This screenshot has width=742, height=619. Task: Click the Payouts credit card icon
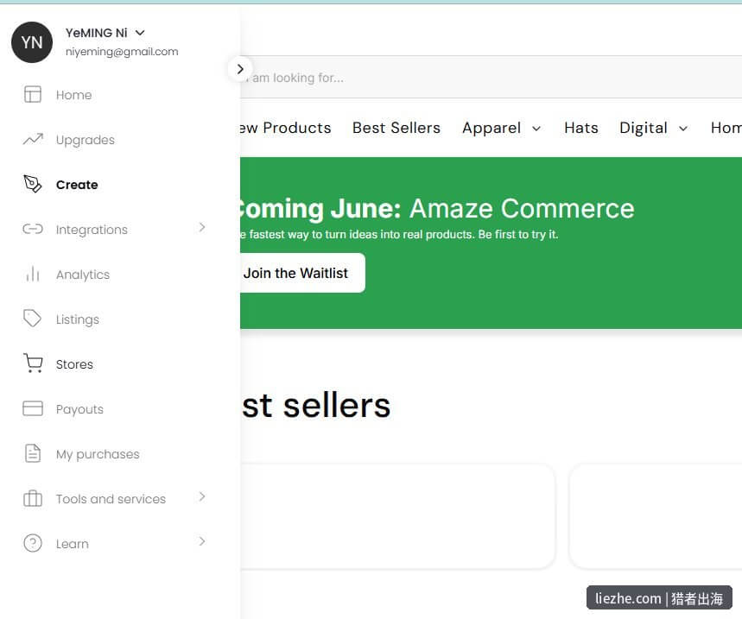coord(33,408)
